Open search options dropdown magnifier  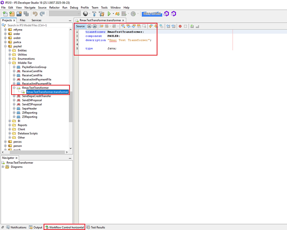point(4,25)
